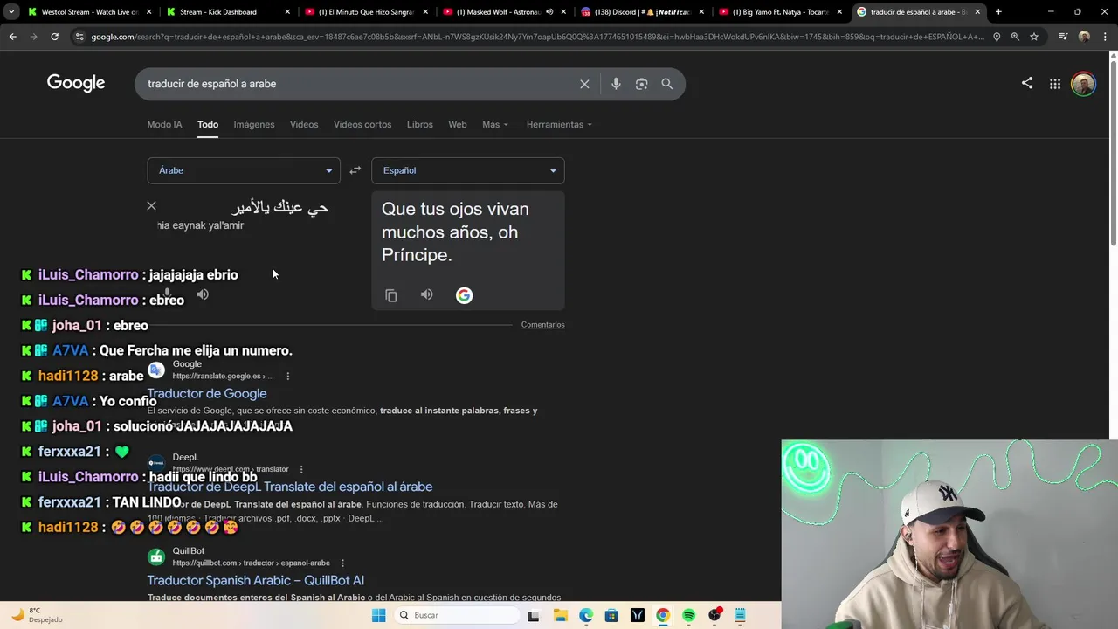Open the Windows Start menu

(x=378, y=615)
